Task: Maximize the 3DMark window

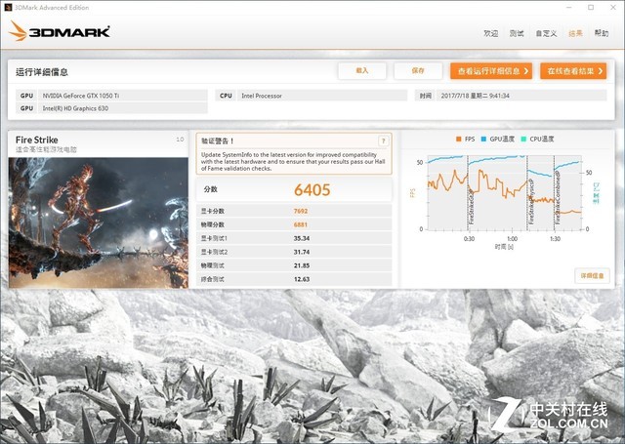Action: (x=591, y=7)
